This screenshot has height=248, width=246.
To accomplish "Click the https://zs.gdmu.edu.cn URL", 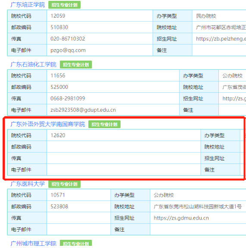I will point(181,218).
